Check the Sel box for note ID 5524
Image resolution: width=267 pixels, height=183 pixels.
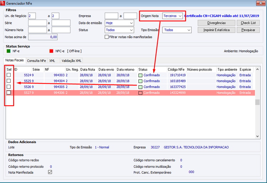(9, 75)
